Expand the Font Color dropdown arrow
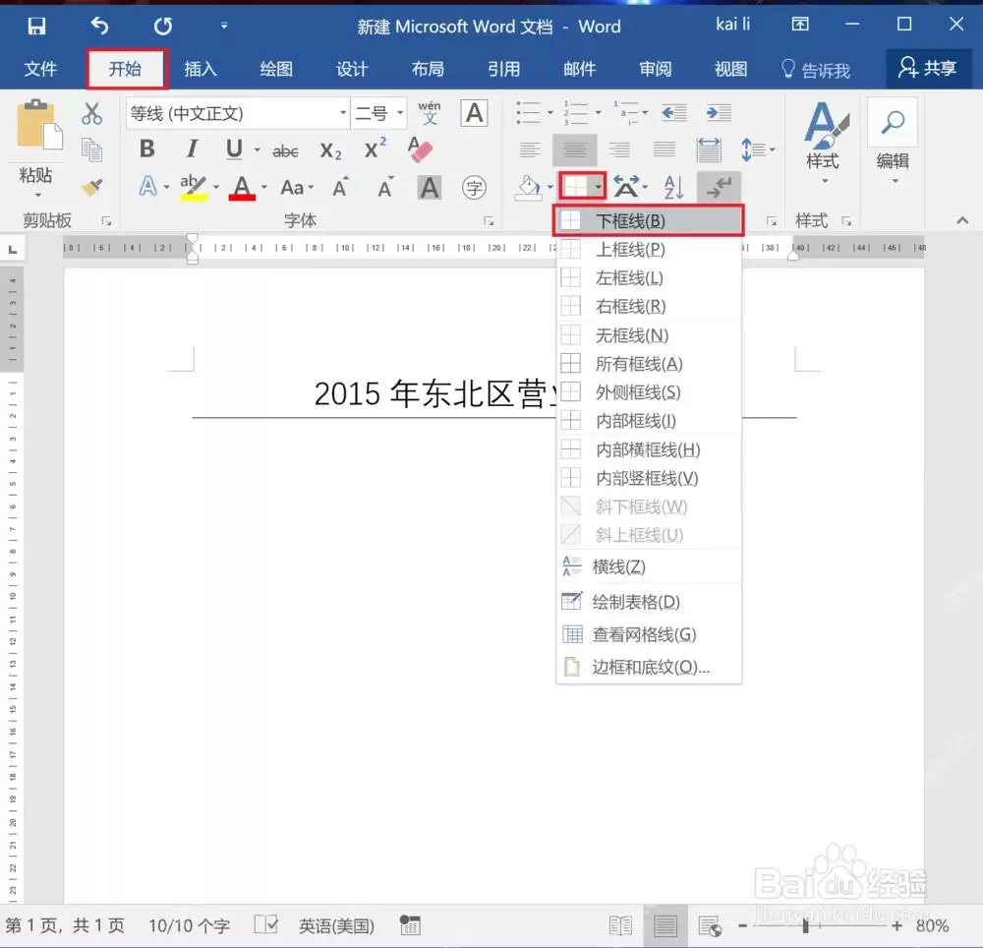The height and width of the screenshot is (948, 983). tap(263, 187)
